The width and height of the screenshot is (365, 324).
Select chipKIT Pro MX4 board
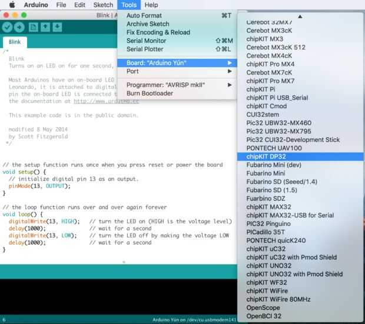tap(300, 64)
